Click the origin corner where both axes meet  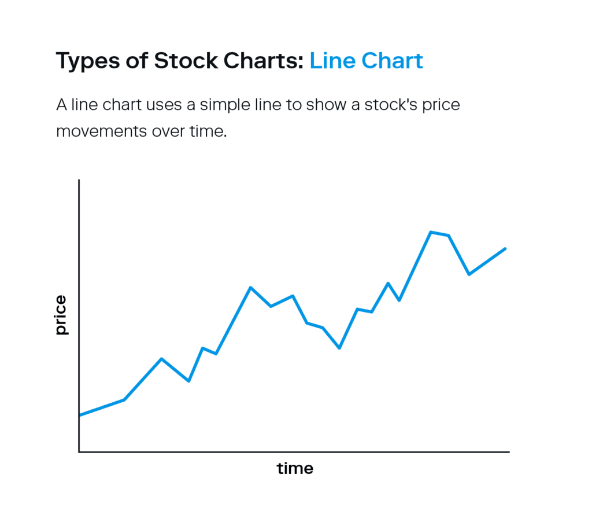click(79, 451)
